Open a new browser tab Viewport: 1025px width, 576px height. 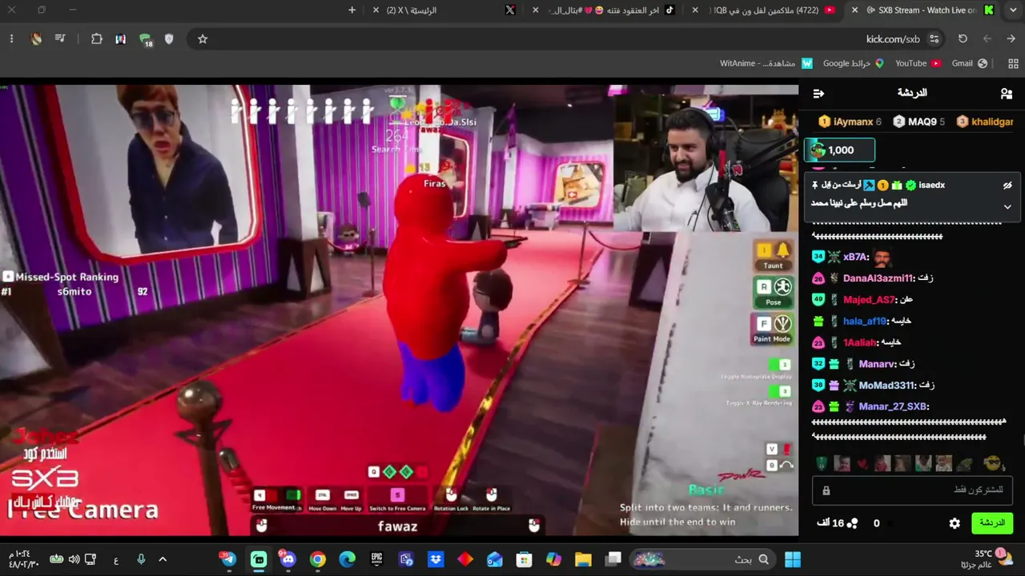(x=352, y=10)
